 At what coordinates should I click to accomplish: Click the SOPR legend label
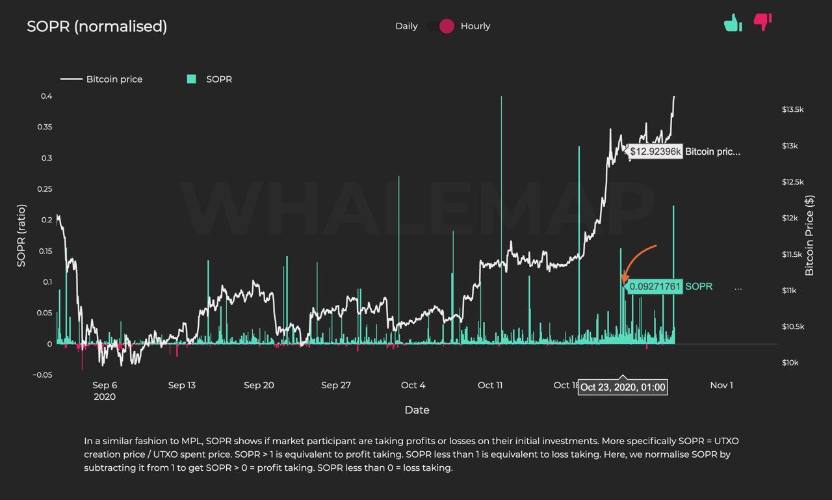tap(219, 79)
